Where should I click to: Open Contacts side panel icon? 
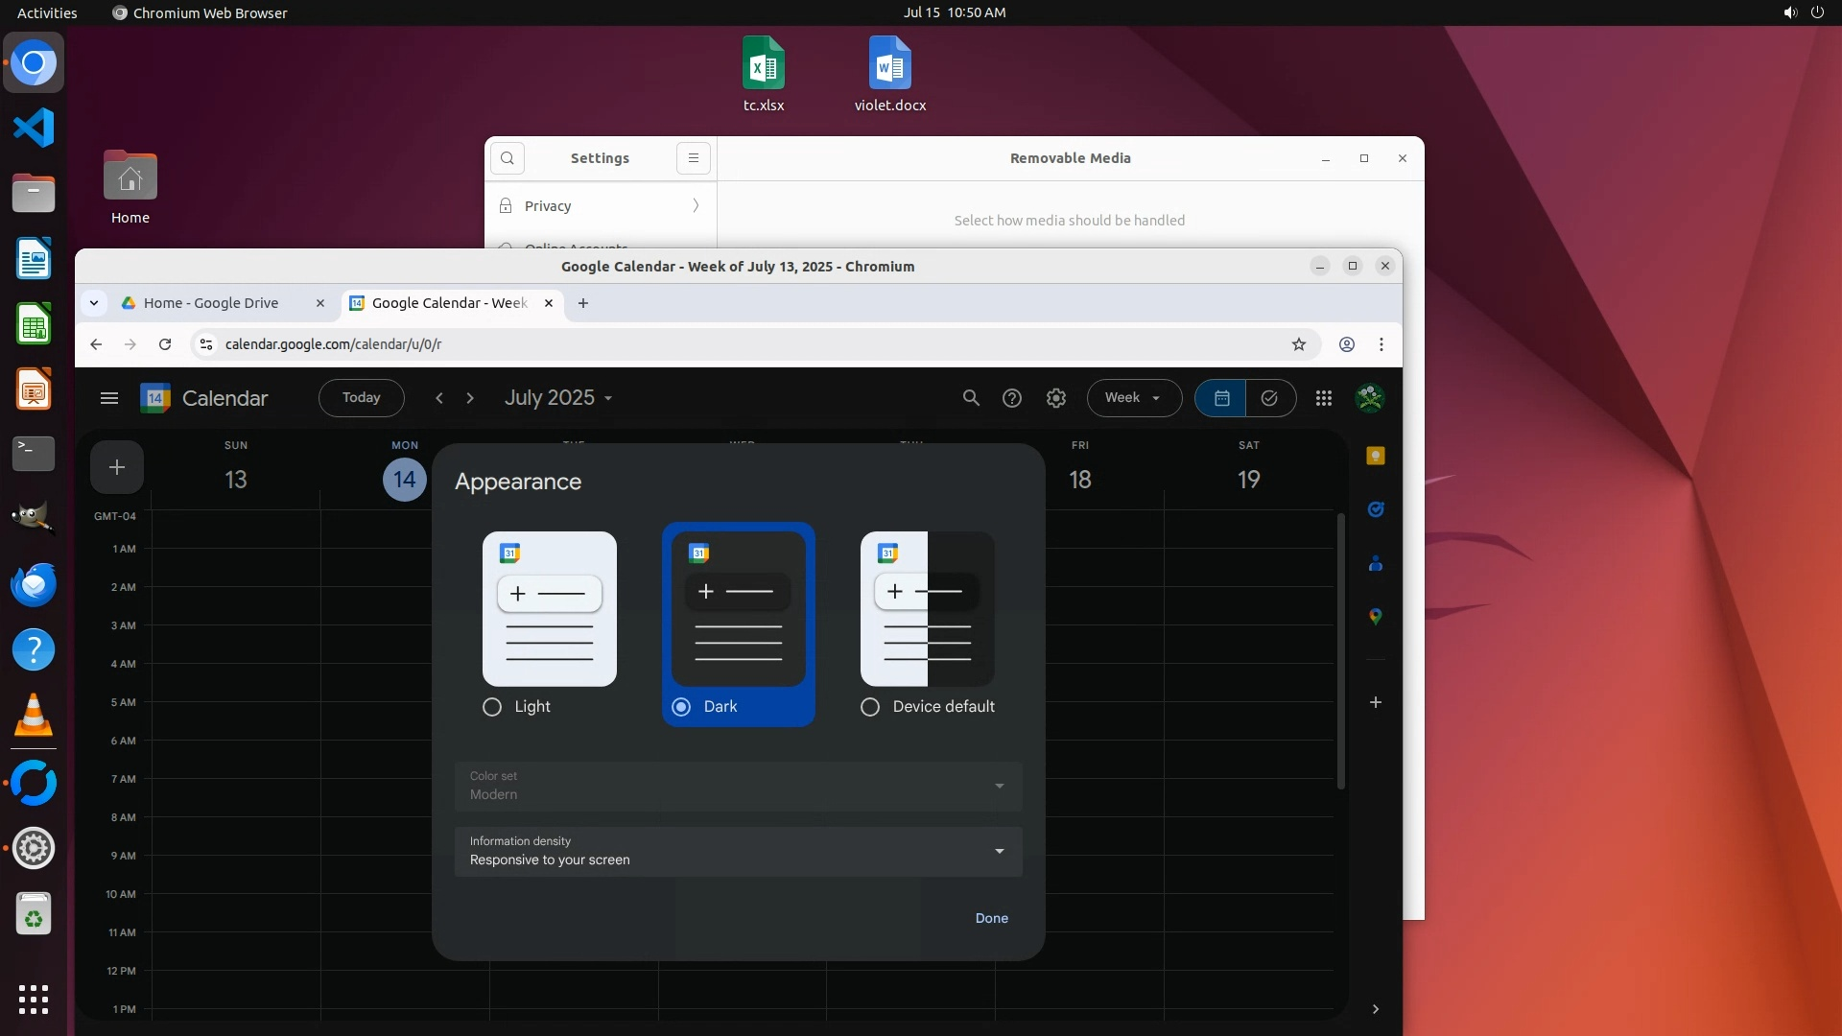(x=1375, y=564)
